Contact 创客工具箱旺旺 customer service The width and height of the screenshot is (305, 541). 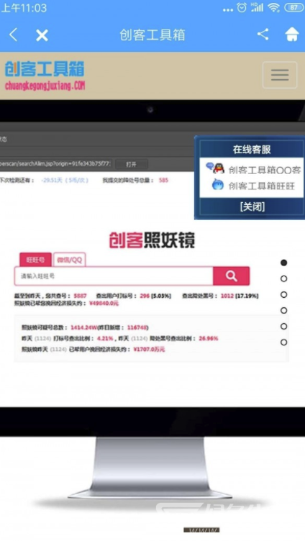click(x=262, y=186)
